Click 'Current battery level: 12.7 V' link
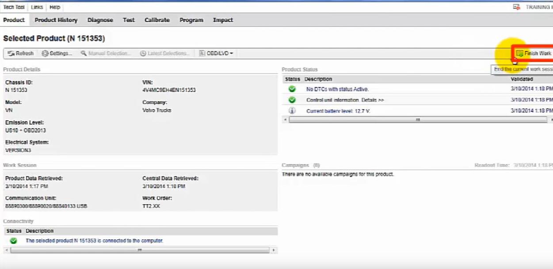This screenshot has width=553, height=269. click(338, 111)
